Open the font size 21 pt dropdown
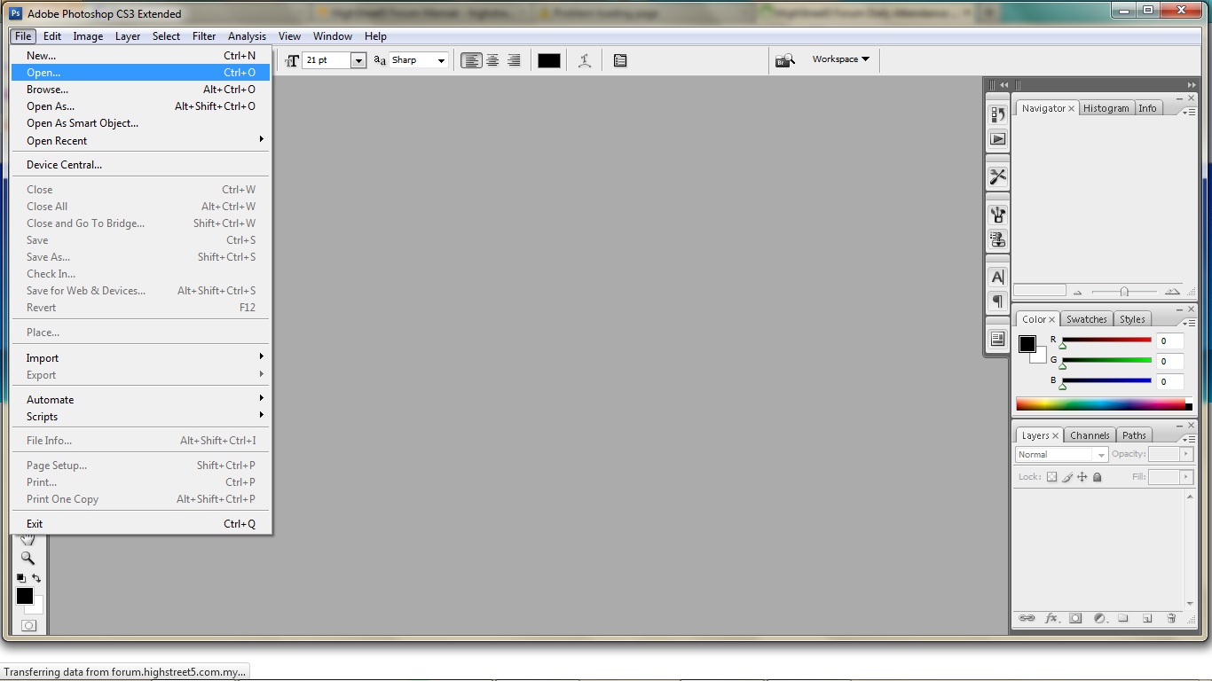Image resolution: width=1212 pixels, height=681 pixels. [x=358, y=60]
